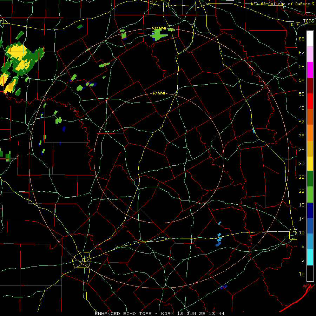Select the 30 legend value
The width and height of the screenshot is (316, 316).
pos(302,163)
